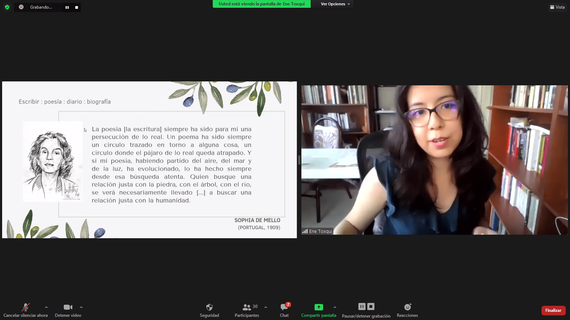Stop the recording in bottom toolbar
The width and height of the screenshot is (570, 320).
tap(371, 306)
